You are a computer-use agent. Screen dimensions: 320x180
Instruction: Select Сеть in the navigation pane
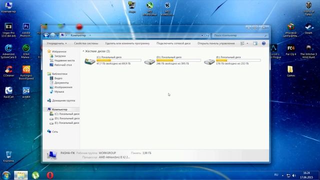pyautogui.click(x=55, y=131)
